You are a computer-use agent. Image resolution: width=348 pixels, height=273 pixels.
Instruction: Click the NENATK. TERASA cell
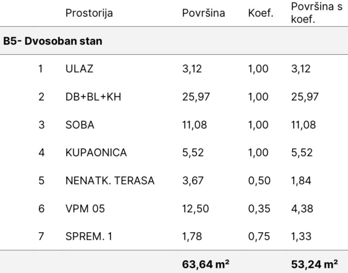click(110, 181)
